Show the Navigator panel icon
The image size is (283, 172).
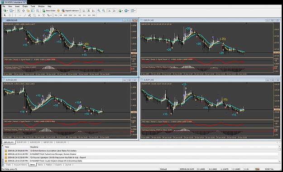(28, 11)
